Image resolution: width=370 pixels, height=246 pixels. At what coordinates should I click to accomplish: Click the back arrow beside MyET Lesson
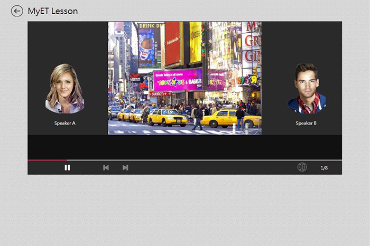[x=17, y=11]
